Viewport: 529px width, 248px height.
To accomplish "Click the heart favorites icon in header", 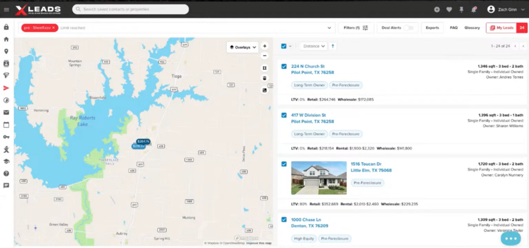I will tap(449, 9).
